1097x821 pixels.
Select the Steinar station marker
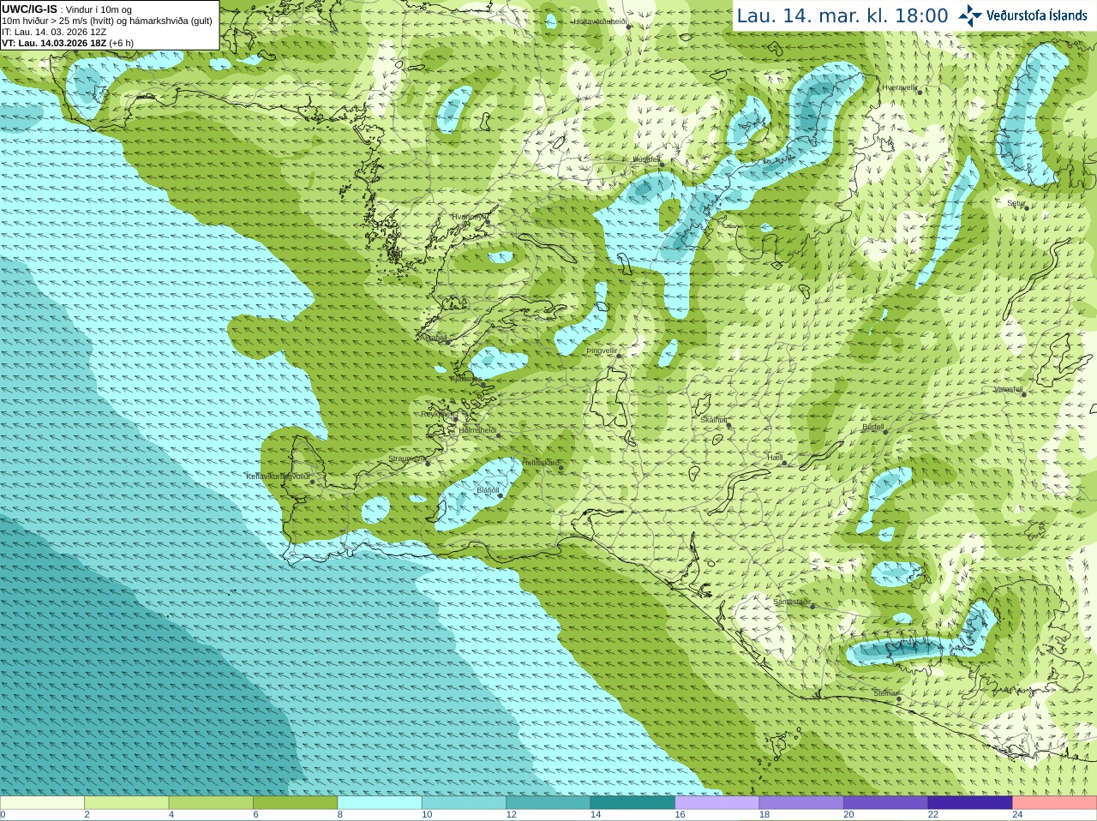[x=898, y=698]
